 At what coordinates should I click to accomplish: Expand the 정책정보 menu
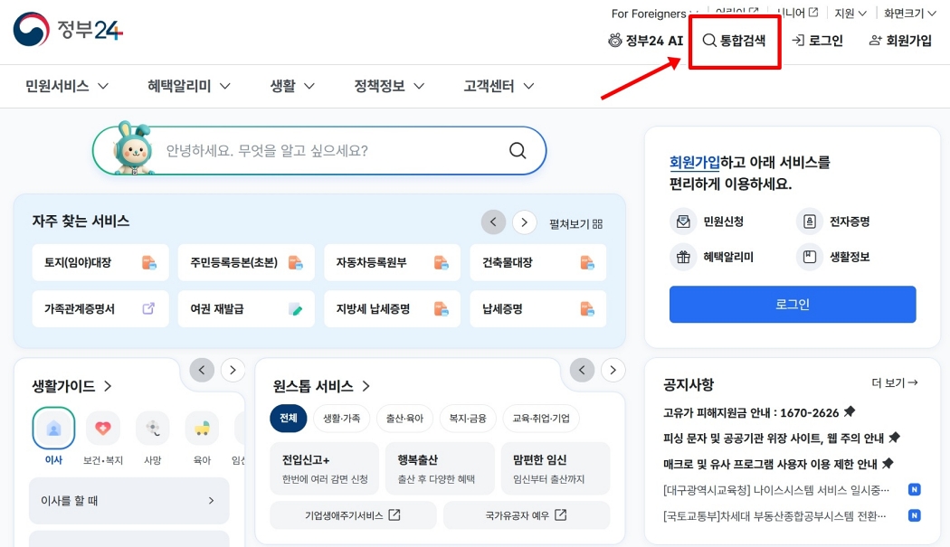(x=389, y=86)
